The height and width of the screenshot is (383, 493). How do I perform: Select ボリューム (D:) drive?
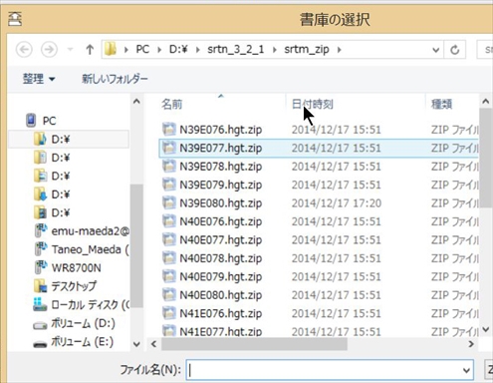[83, 323]
